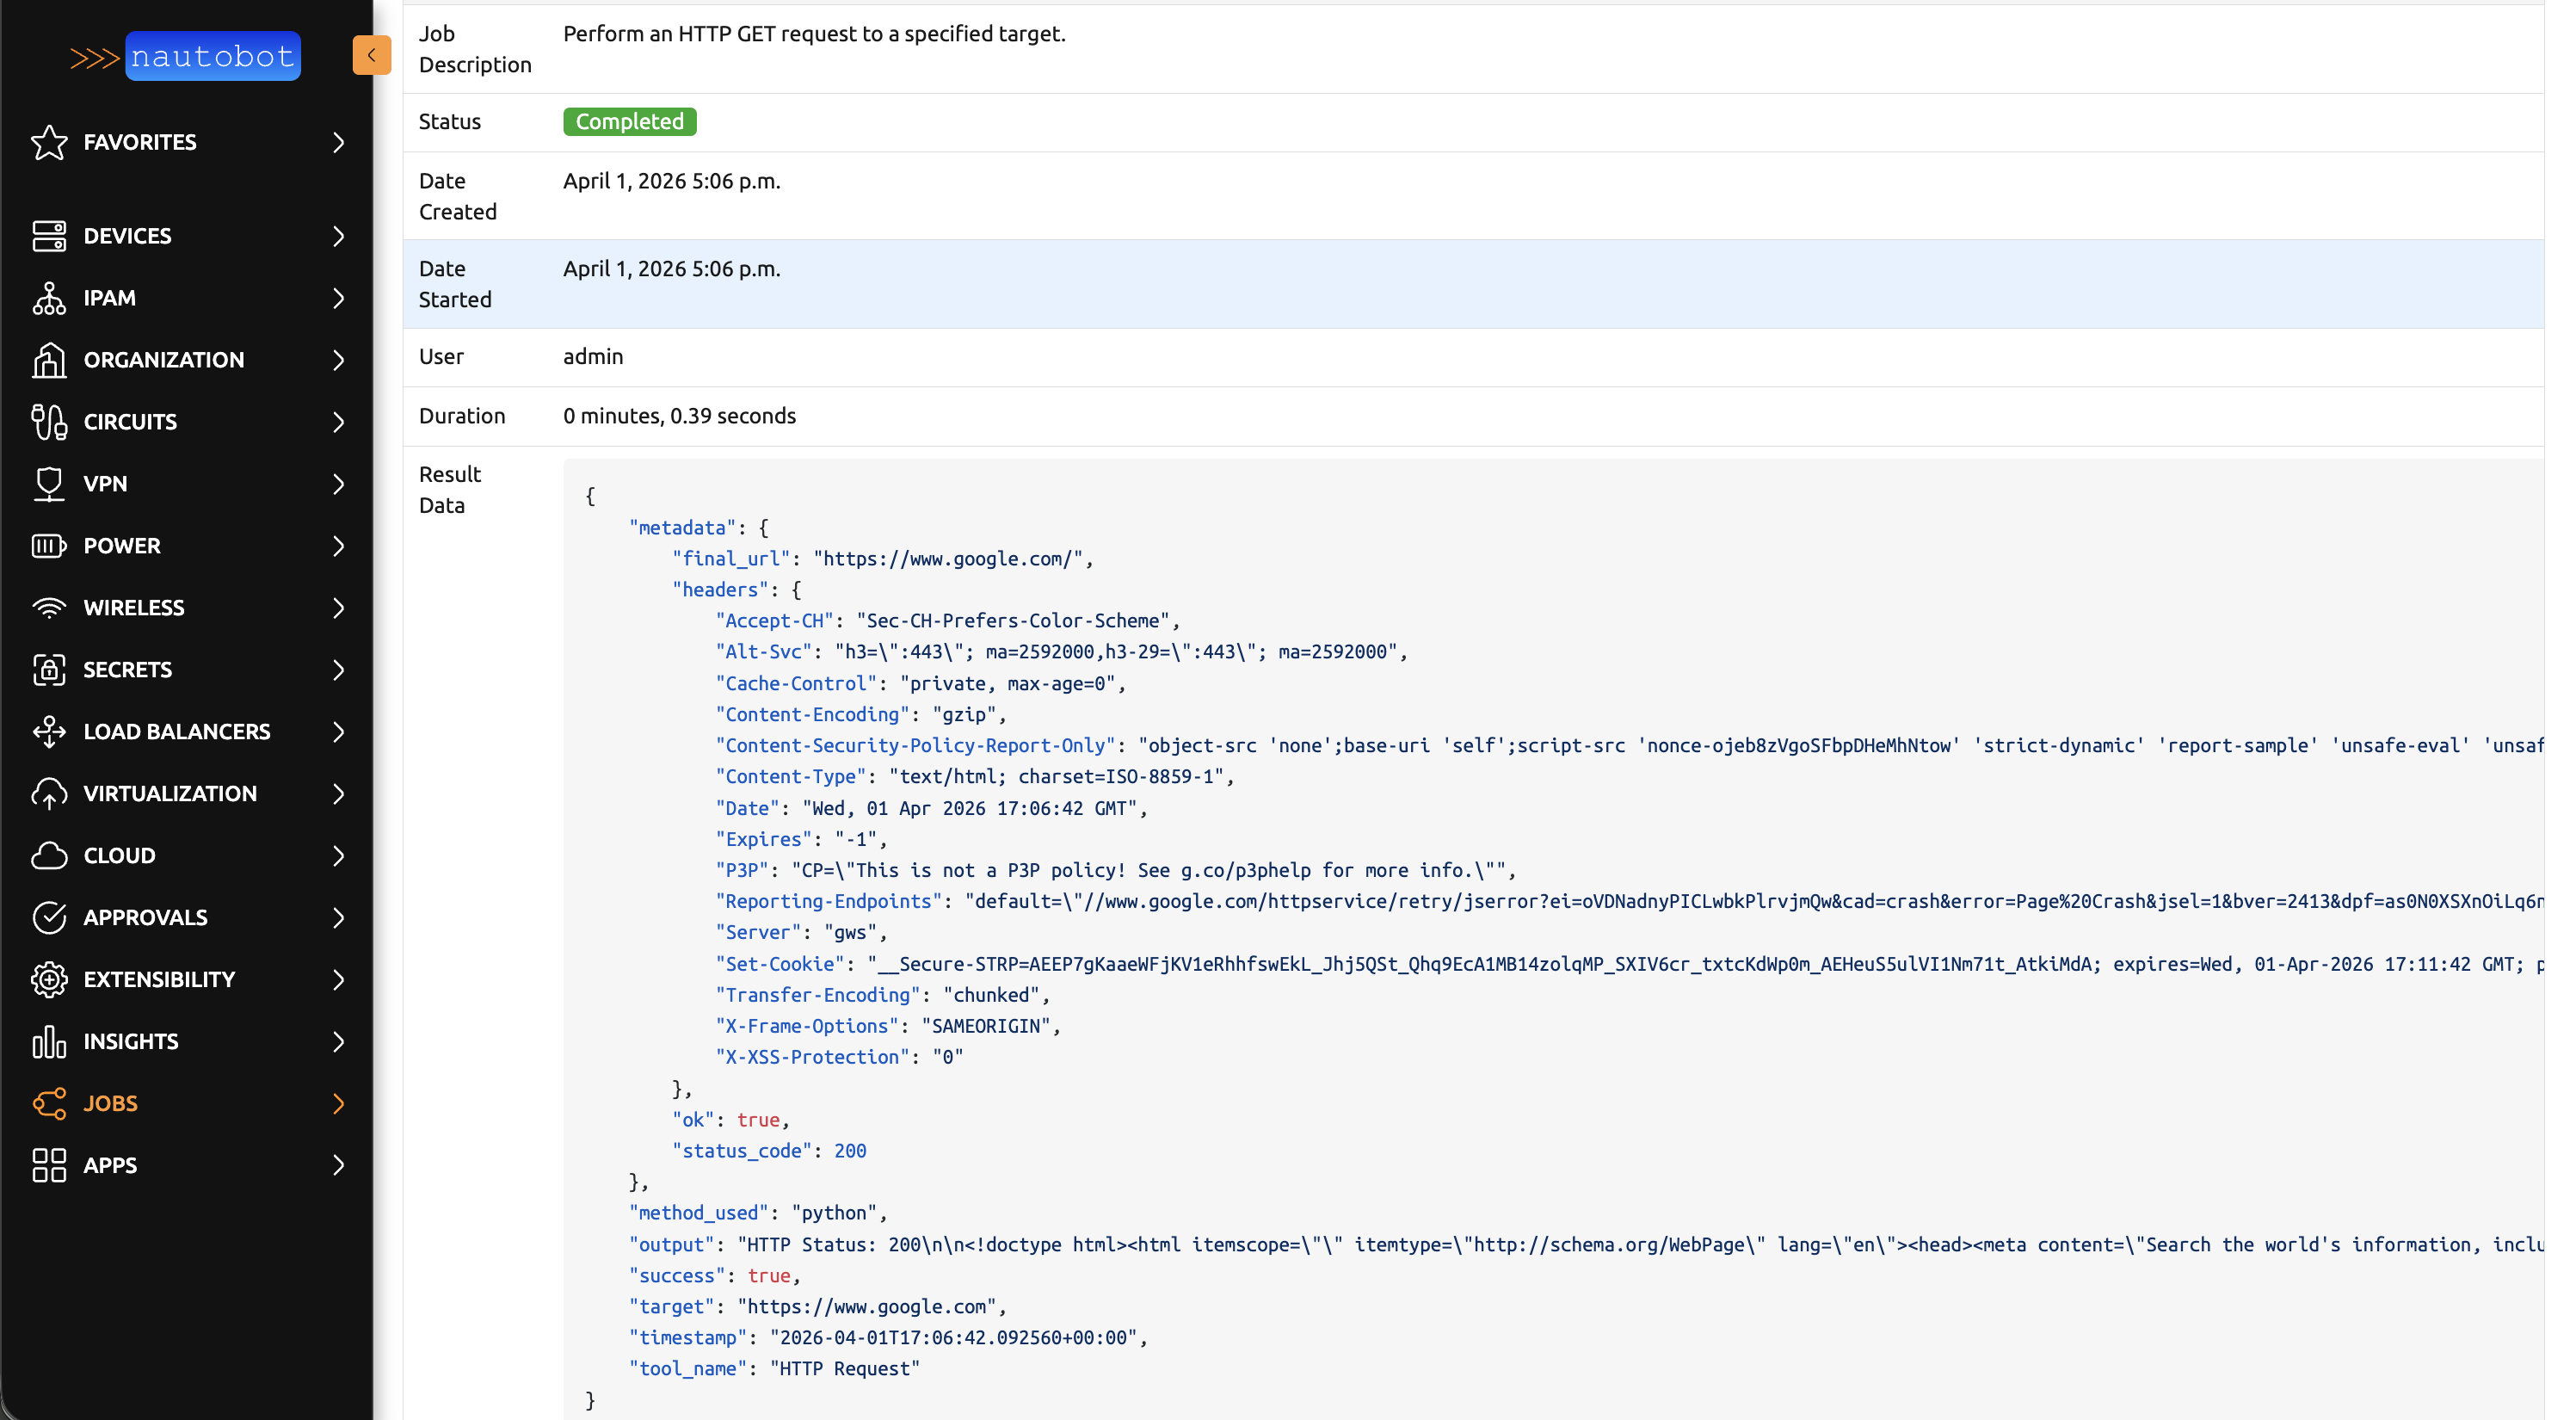This screenshot has width=2576, height=1420.
Task: Click the Circuits cable icon
Action: 49,422
